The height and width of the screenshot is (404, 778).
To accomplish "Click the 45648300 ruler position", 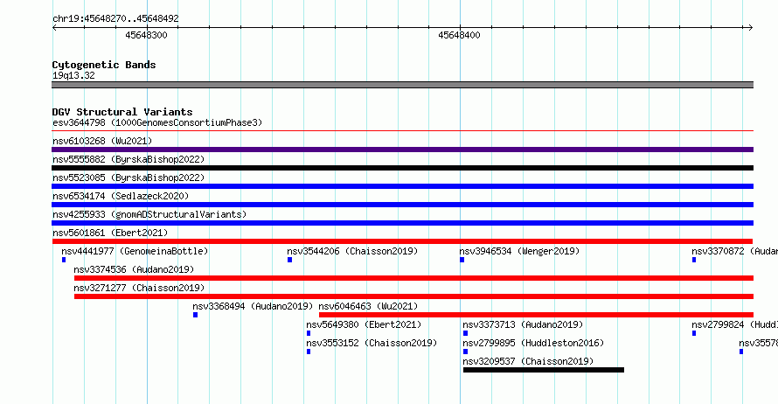I will point(146,35).
